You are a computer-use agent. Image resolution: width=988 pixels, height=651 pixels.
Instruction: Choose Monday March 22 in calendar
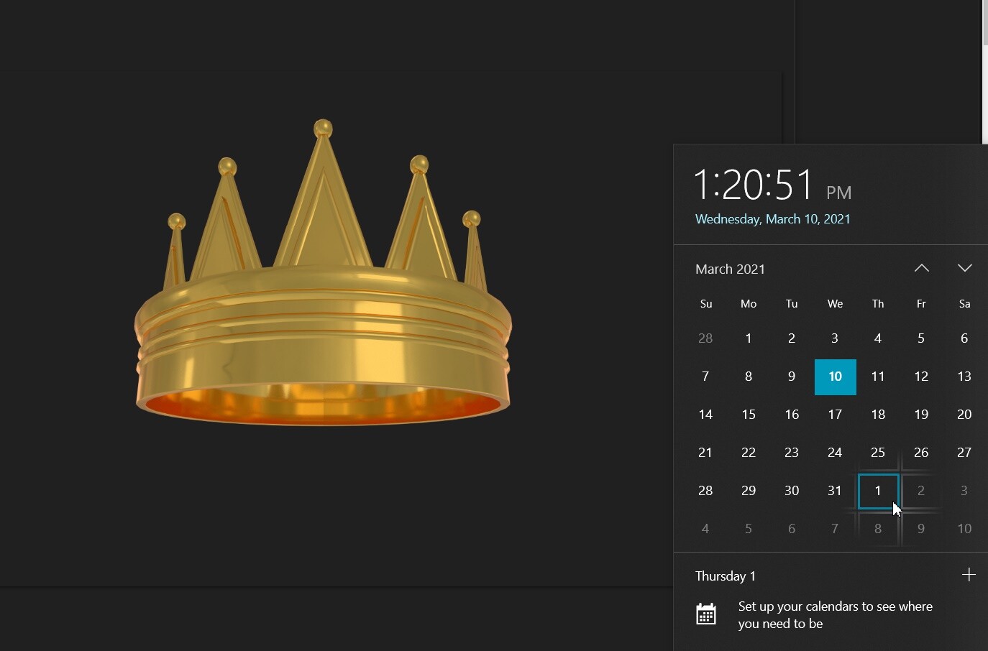[749, 453]
